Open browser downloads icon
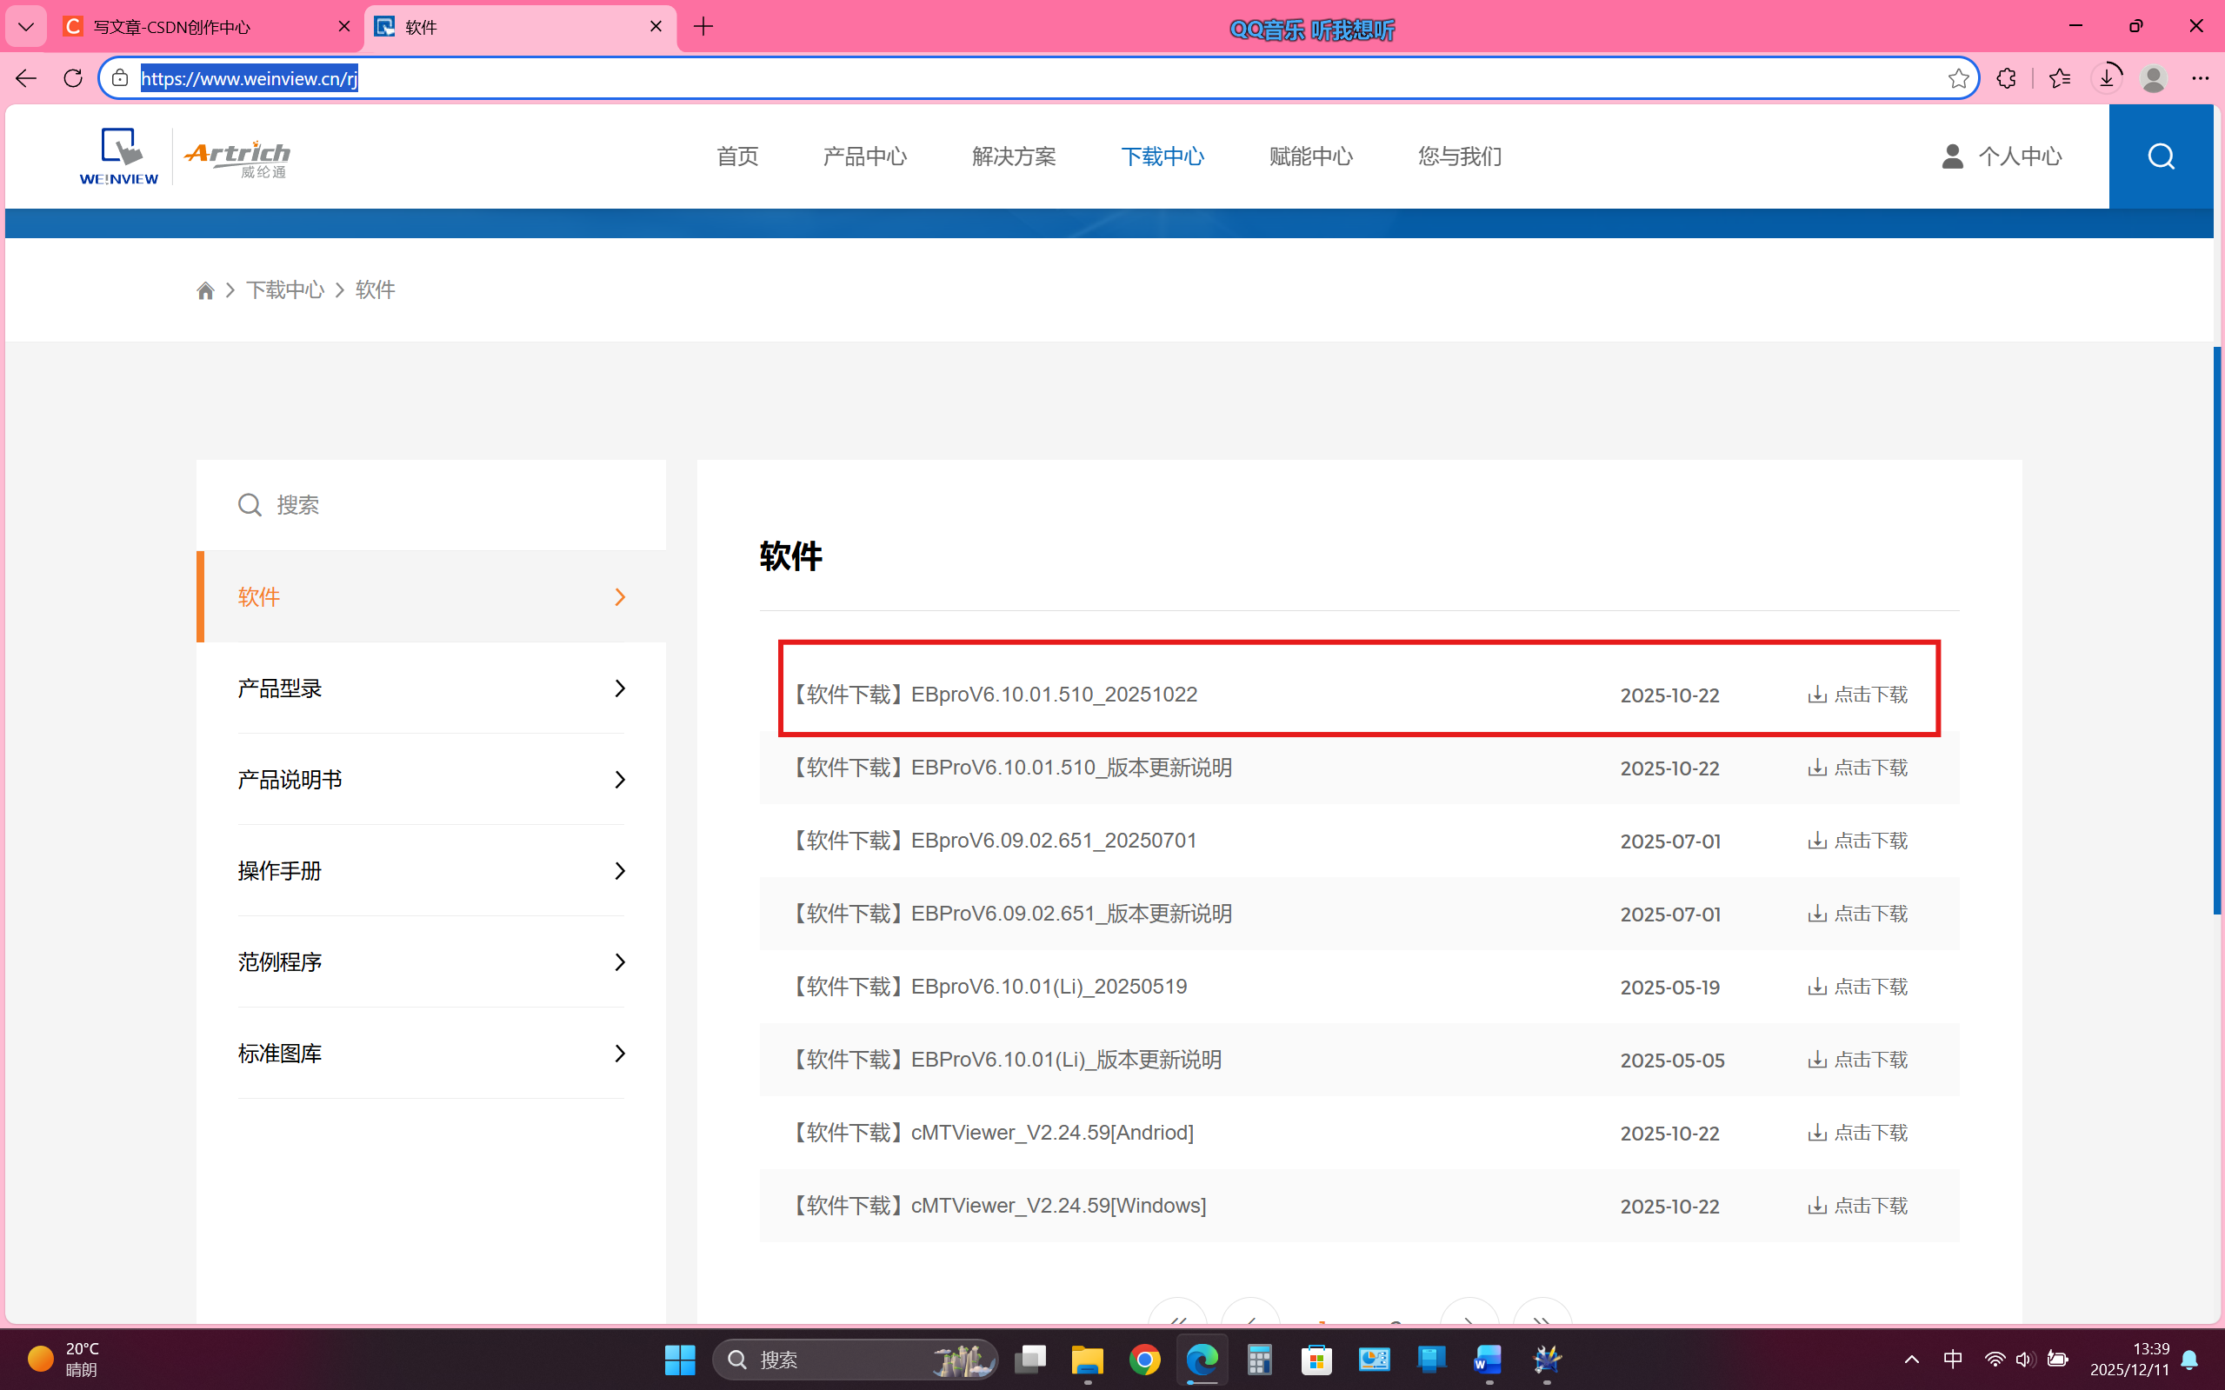 click(x=2107, y=78)
